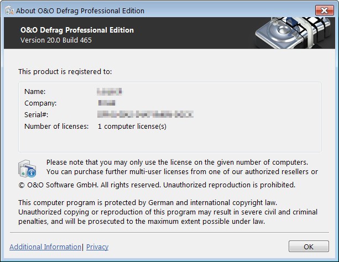Click the O&O Defrag title bar icon

(x=9, y=11)
